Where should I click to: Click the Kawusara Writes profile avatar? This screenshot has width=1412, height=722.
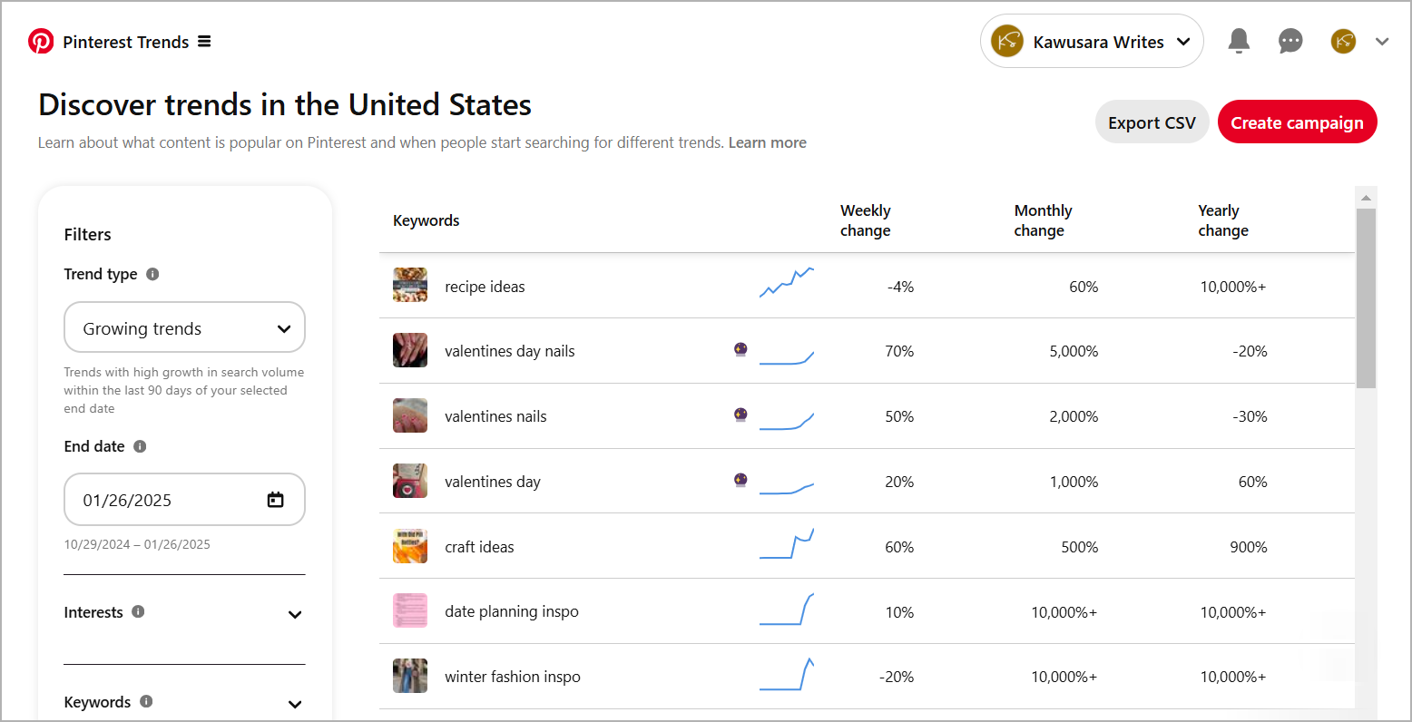click(x=1006, y=41)
